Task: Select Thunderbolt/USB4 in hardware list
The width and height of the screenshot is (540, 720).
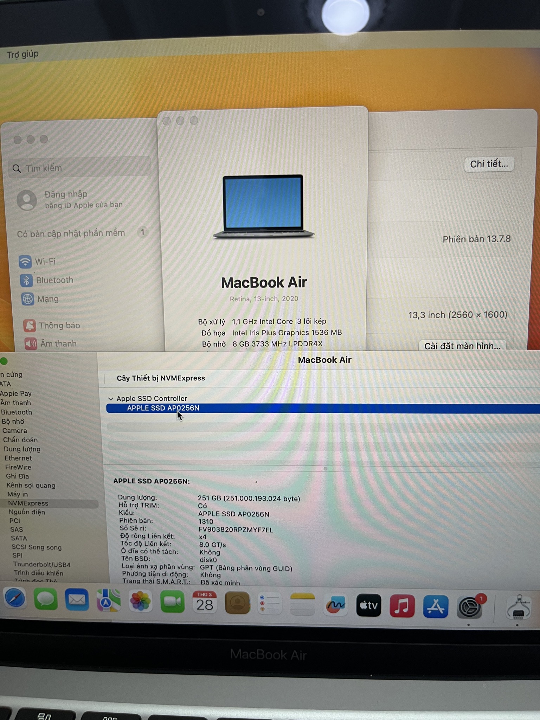Action: click(x=42, y=565)
